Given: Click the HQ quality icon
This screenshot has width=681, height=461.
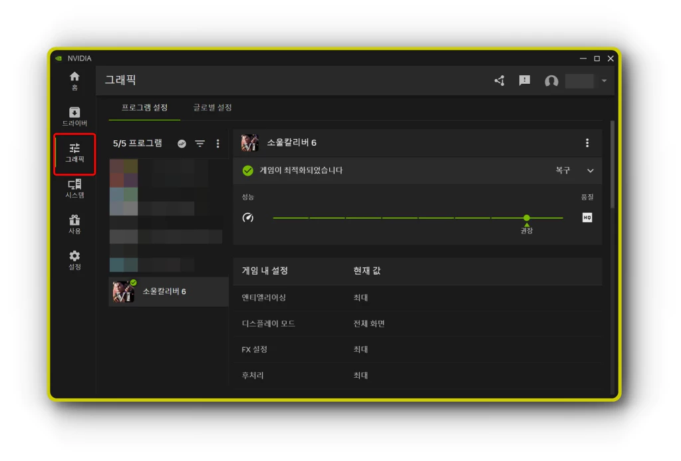Looking at the screenshot, I should tap(587, 218).
